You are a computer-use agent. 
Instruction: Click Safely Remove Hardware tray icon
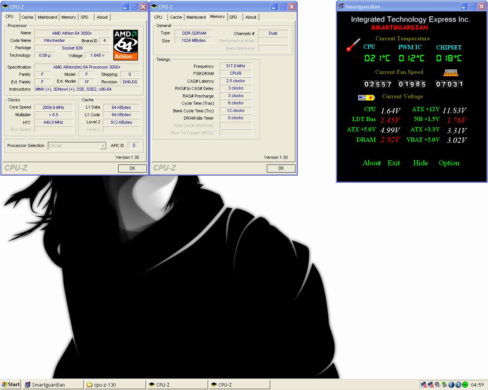pyautogui.click(x=444, y=385)
